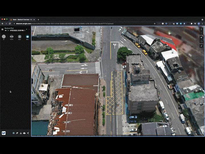This screenshot has height=154, width=205.
Task: Switch to the Mesh view mode
Action: [28, 37]
